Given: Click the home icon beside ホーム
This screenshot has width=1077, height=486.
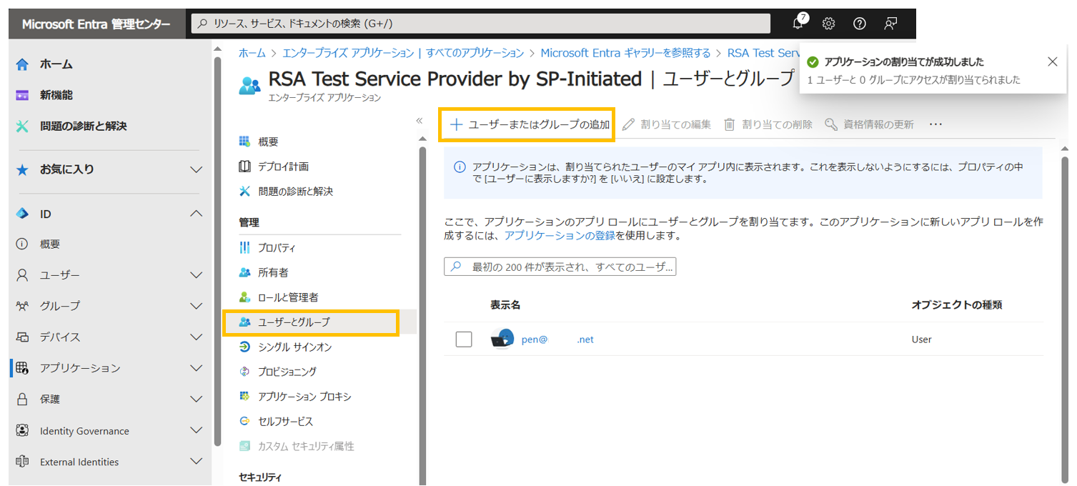Looking at the screenshot, I should [22, 64].
